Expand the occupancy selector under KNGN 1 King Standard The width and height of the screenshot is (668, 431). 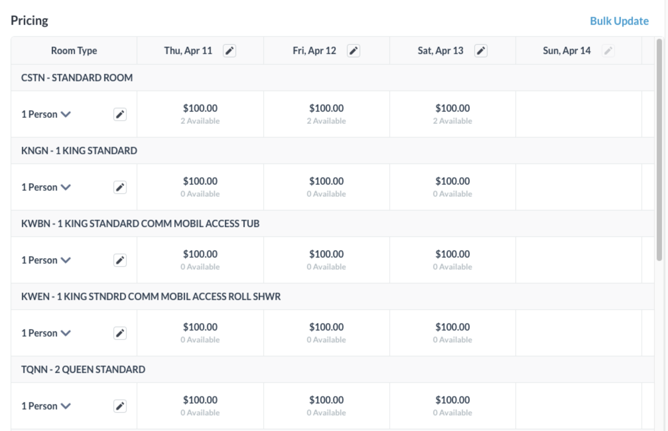click(x=46, y=187)
